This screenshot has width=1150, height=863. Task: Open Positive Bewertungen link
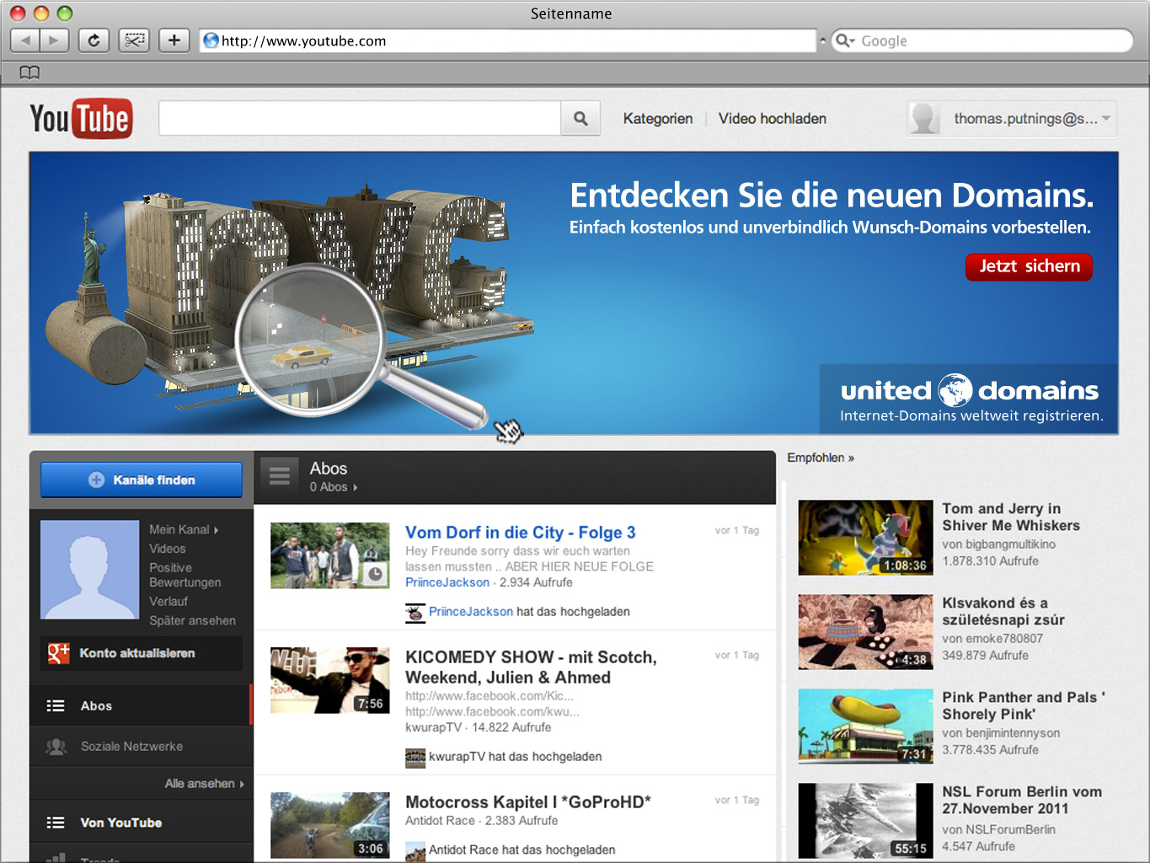click(x=185, y=575)
